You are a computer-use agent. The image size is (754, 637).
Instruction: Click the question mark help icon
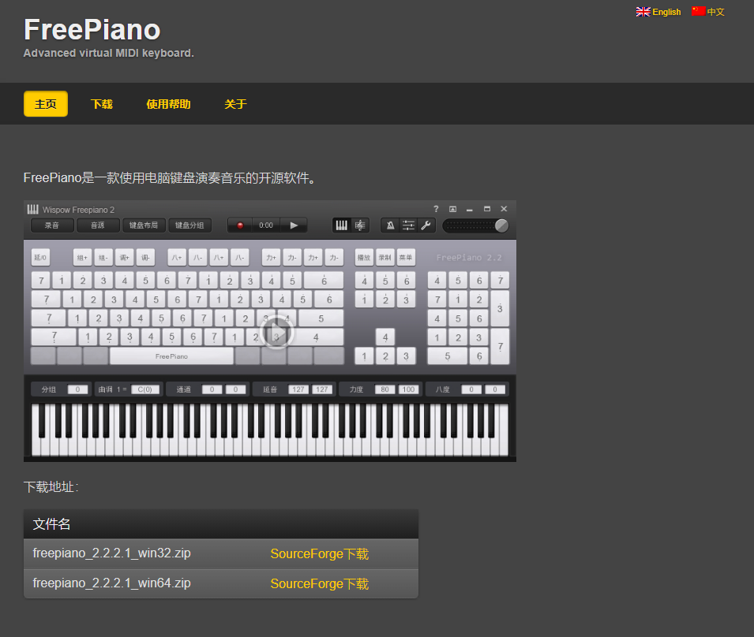pyautogui.click(x=436, y=209)
